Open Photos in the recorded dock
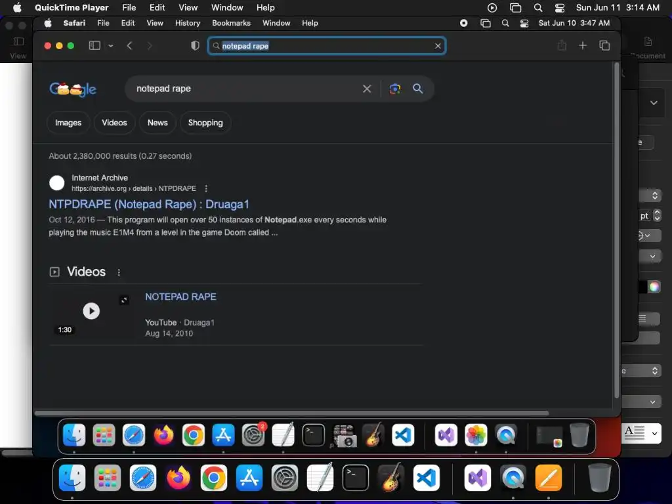 tap(476, 435)
